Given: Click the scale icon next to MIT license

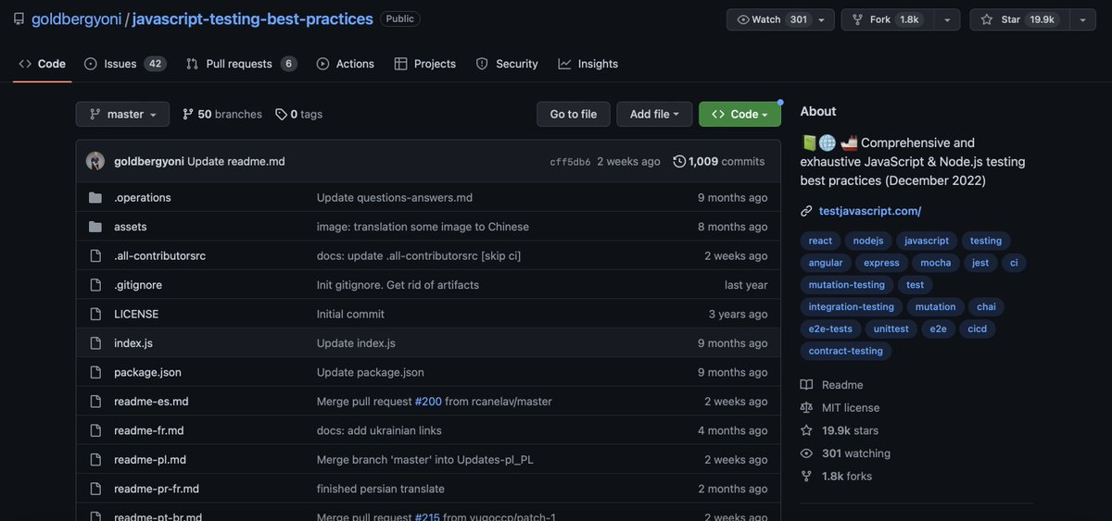Looking at the screenshot, I should [x=806, y=408].
